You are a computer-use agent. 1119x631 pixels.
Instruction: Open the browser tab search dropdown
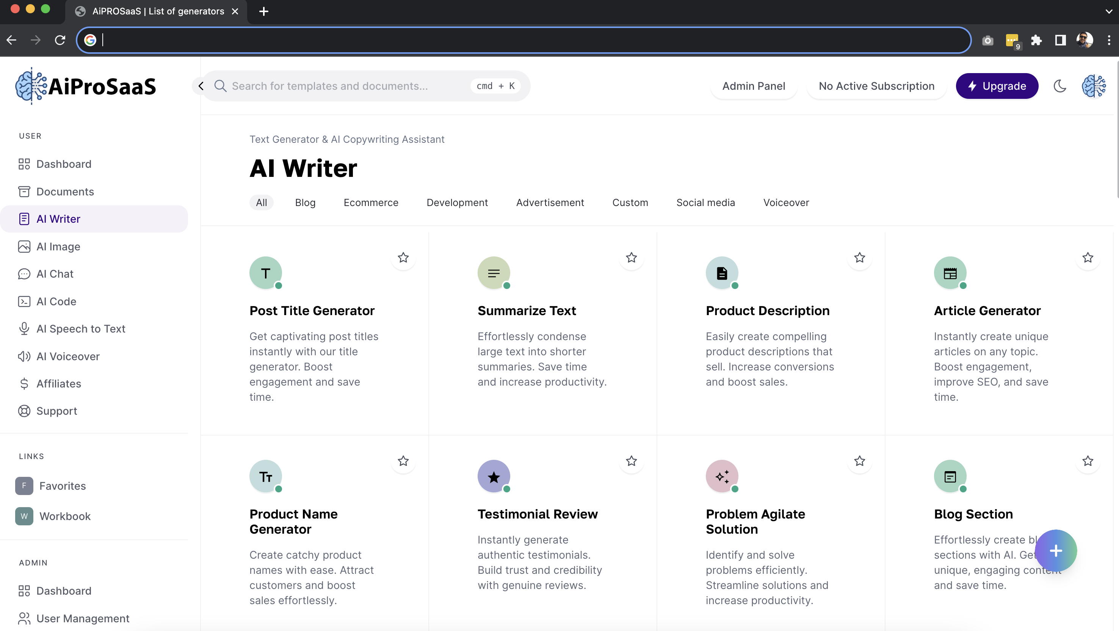(1108, 11)
